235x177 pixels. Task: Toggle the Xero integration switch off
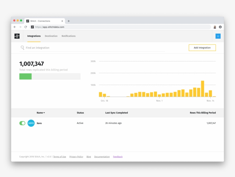(22, 123)
